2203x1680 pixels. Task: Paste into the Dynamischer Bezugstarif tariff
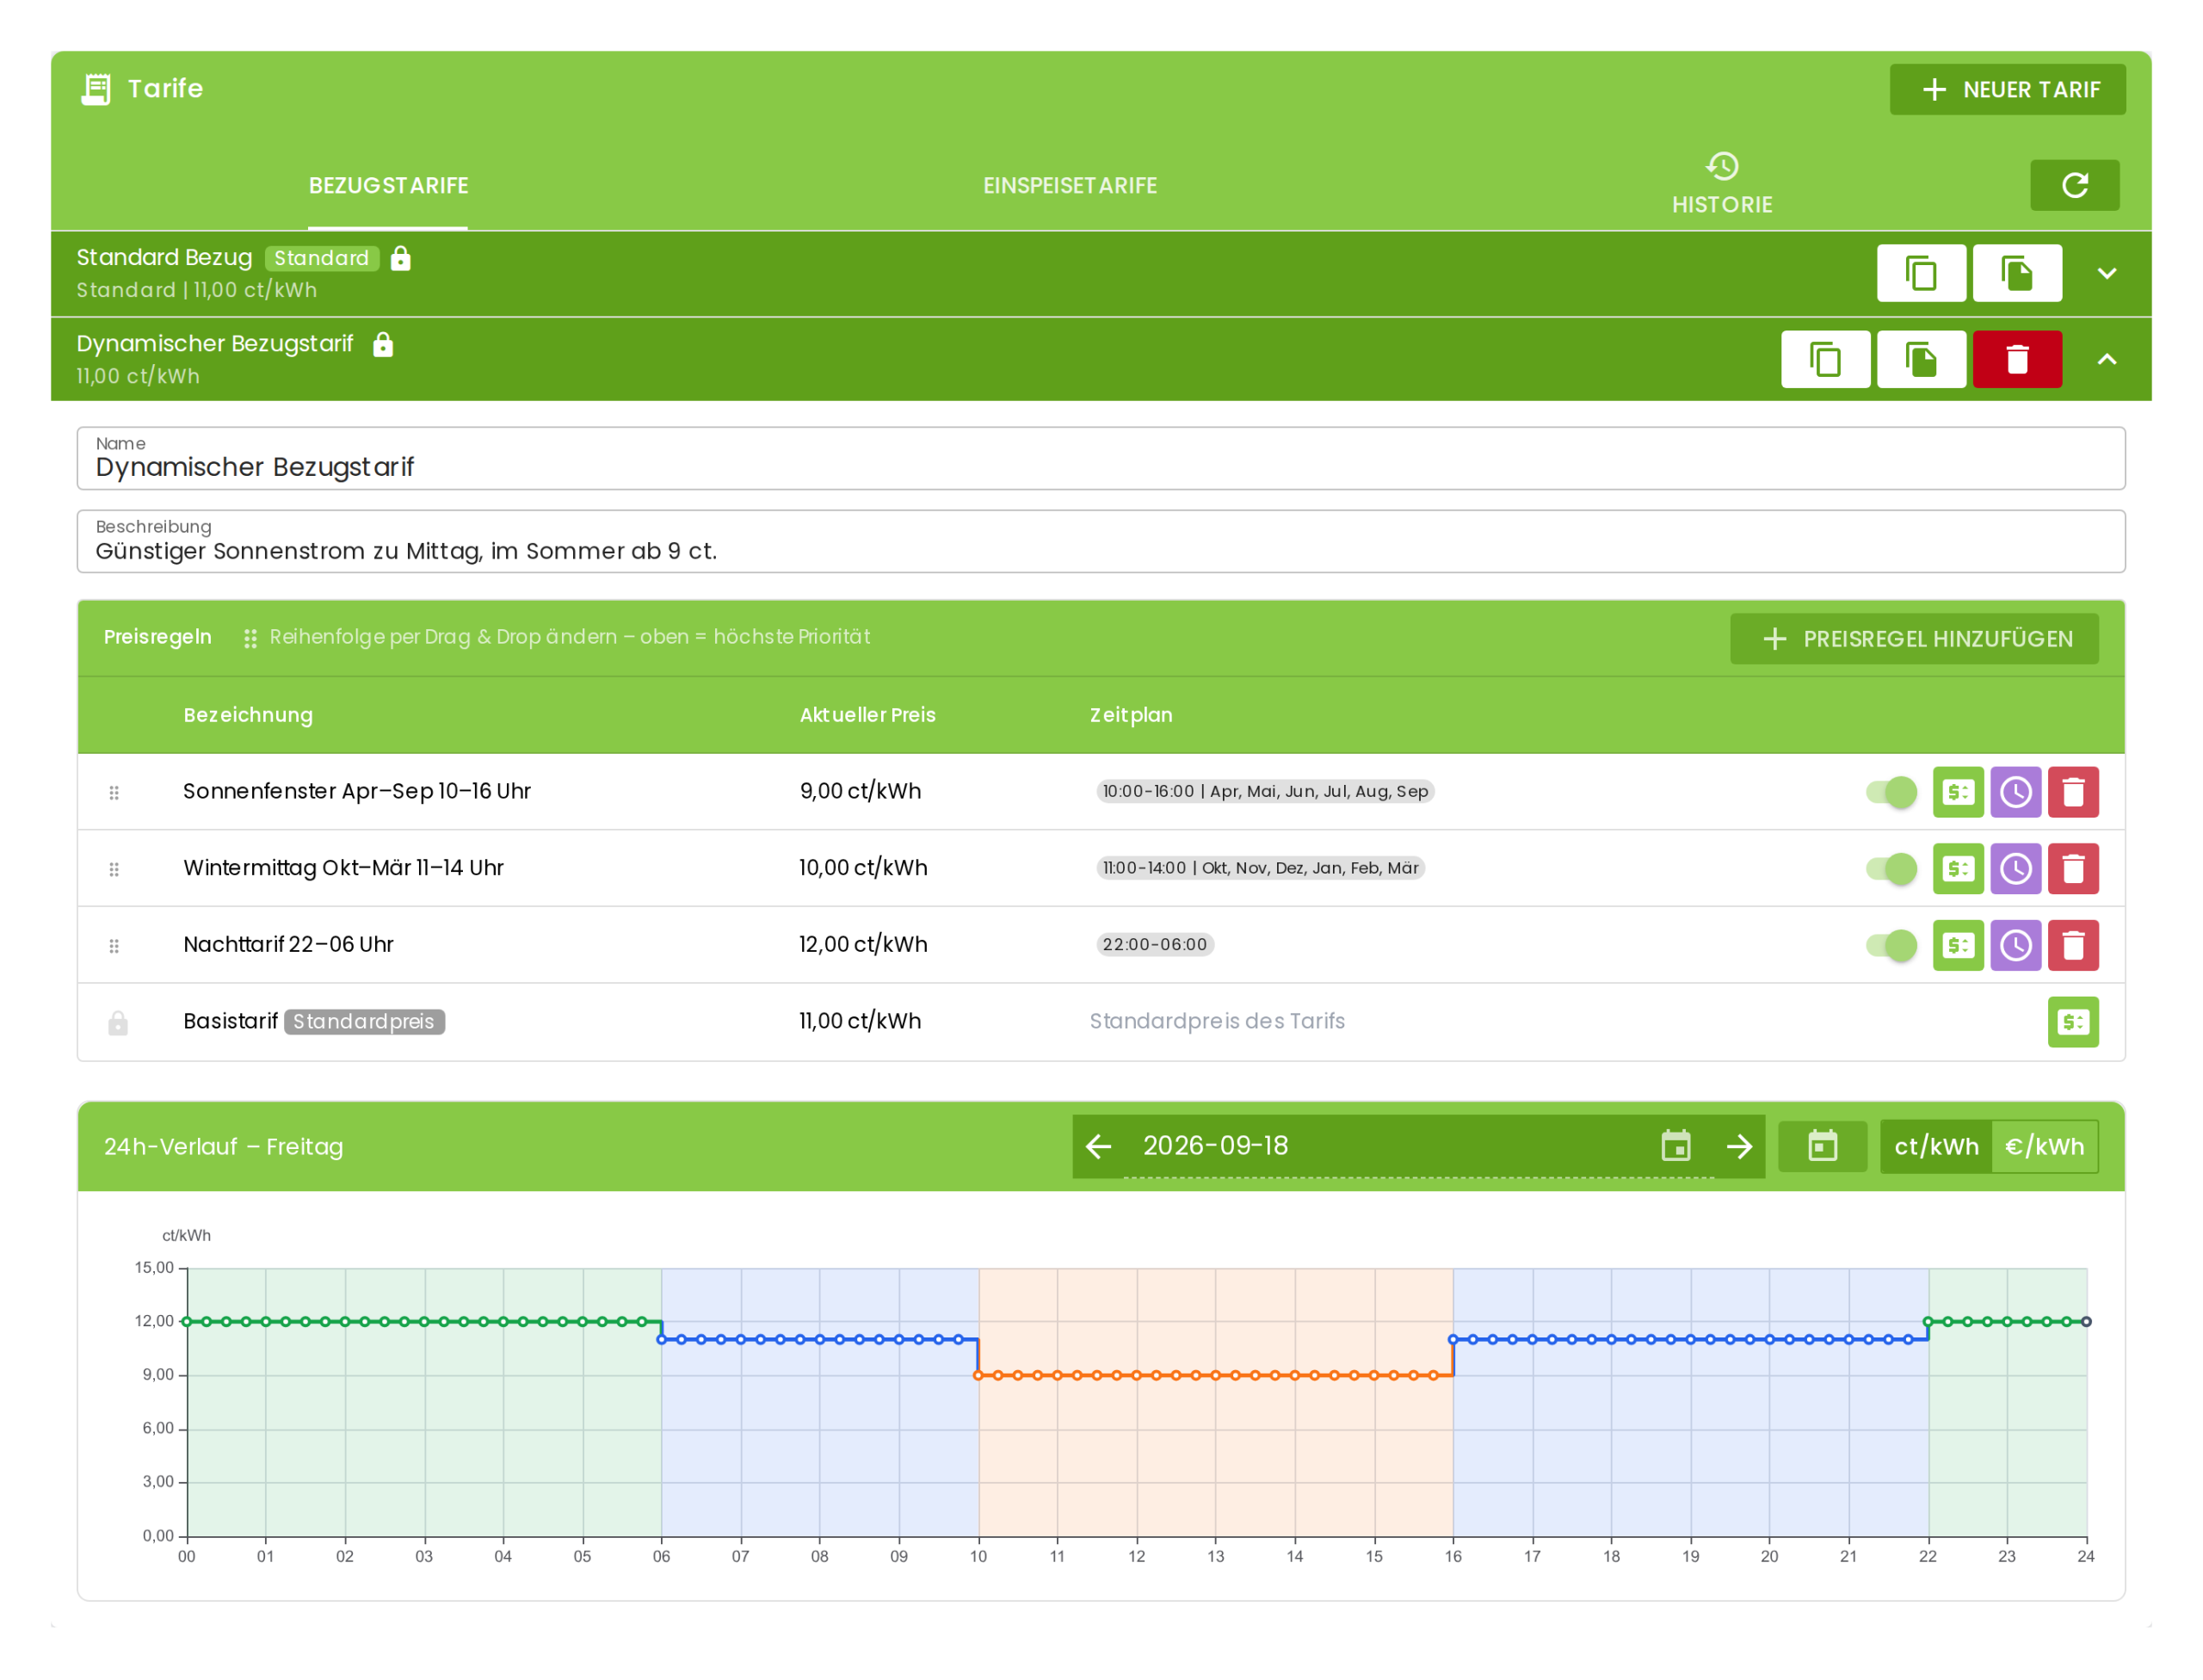pos(1921,359)
